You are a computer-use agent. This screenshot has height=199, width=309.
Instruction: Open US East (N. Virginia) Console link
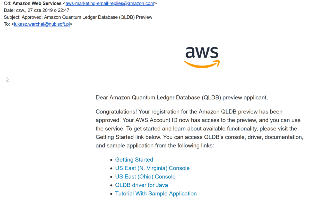(x=152, y=168)
